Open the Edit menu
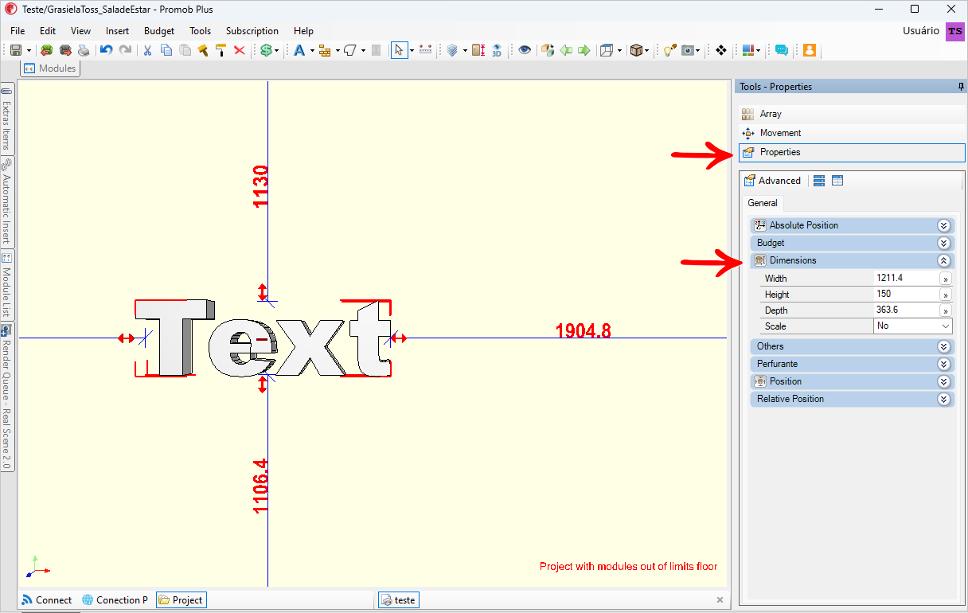 pos(48,31)
